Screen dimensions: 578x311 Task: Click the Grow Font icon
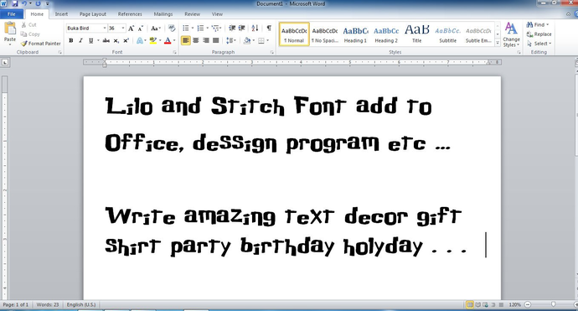point(131,29)
